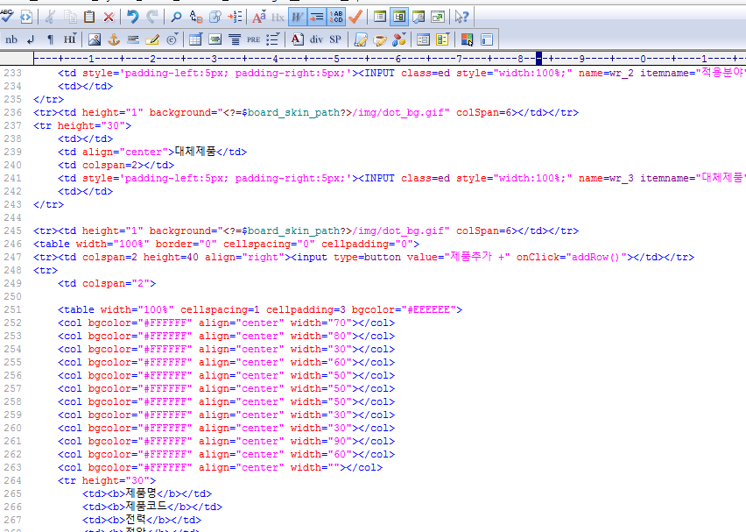Click the Insert Image picture icon
The image size is (746, 532).
point(95,39)
